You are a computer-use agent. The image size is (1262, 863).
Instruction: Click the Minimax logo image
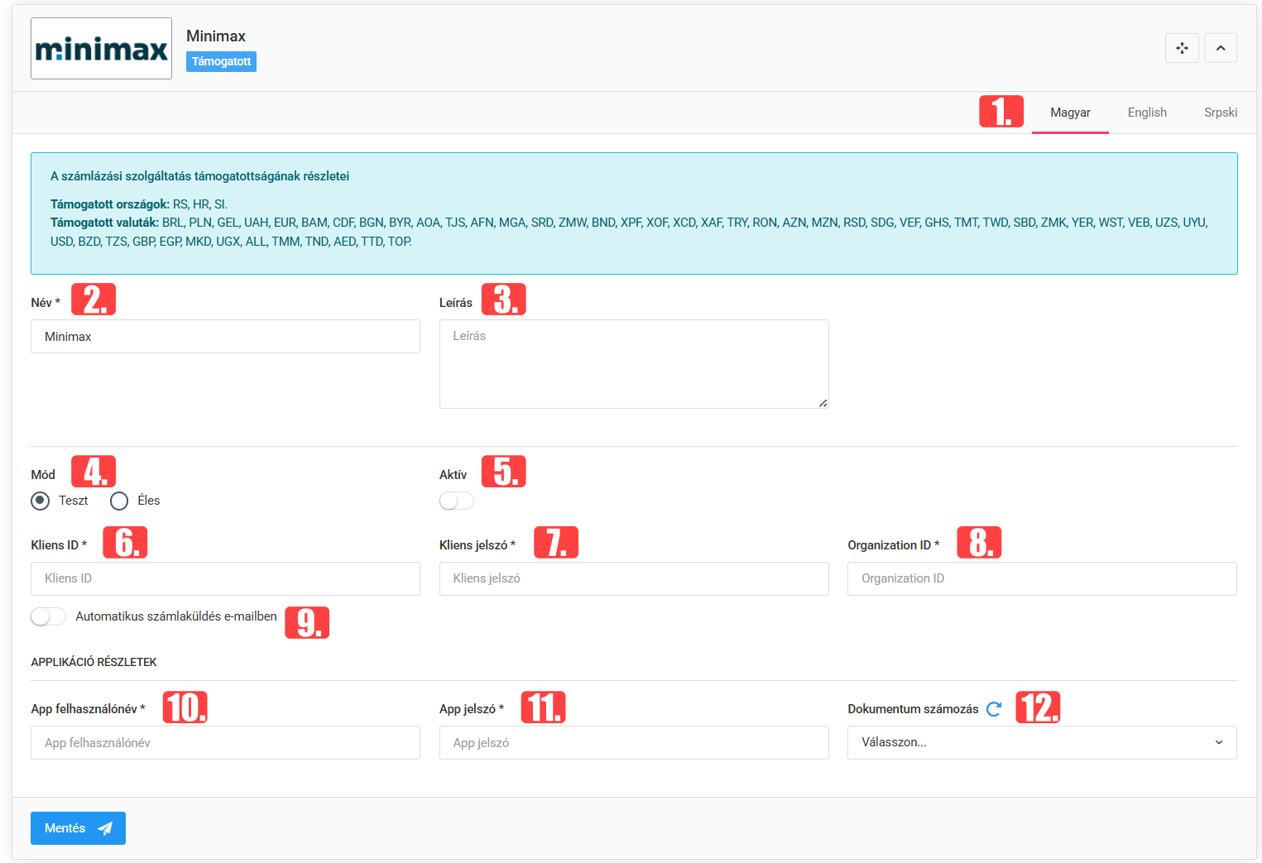pos(101,49)
